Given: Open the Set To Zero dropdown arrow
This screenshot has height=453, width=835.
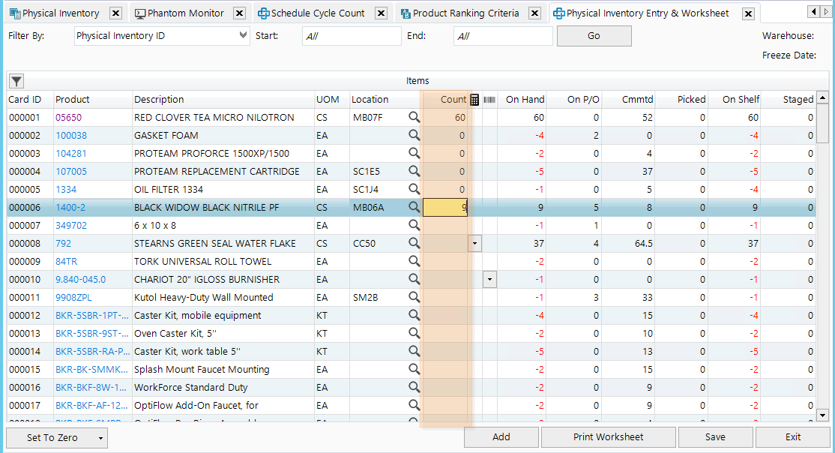Looking at the screenshot, I should (x=100, y=438).
